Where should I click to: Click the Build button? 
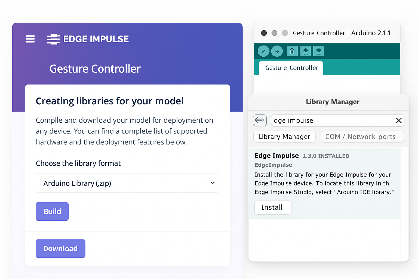coord(52,211)
